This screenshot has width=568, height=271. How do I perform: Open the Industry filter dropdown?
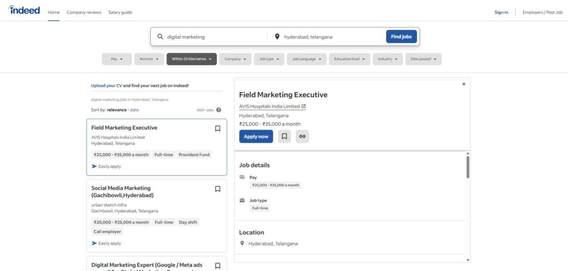coord(388,59)
